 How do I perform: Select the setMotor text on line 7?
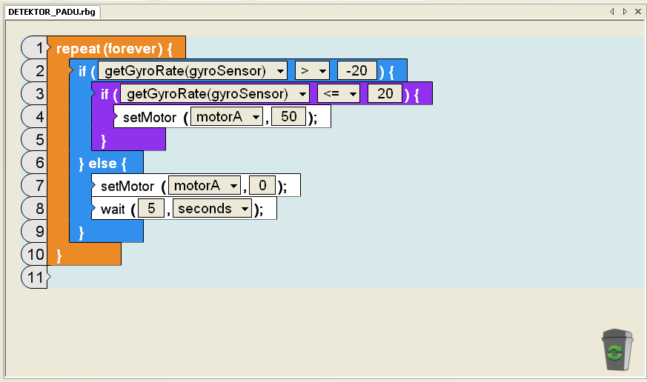127,187
